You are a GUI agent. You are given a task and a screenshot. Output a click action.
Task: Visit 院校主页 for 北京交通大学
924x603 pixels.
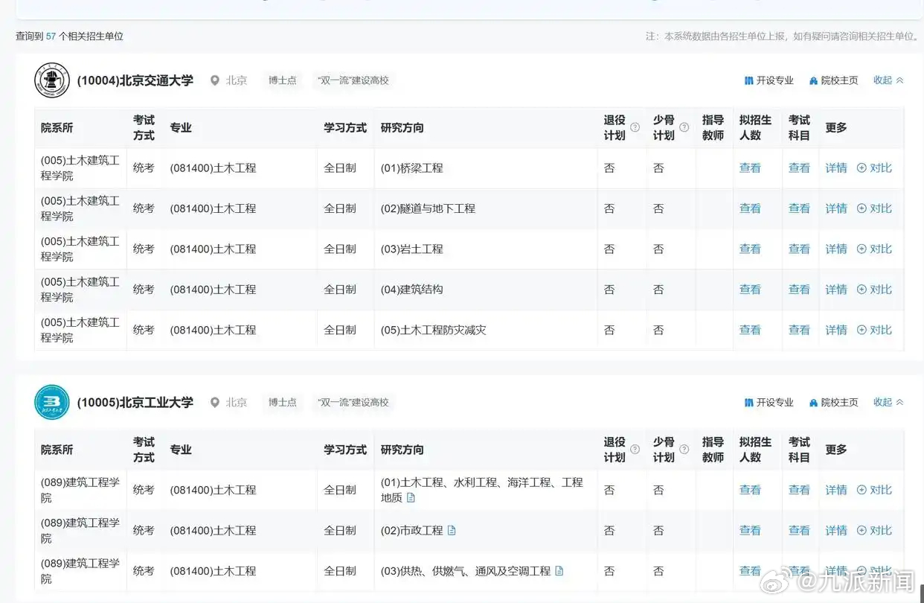pos(833,80)
